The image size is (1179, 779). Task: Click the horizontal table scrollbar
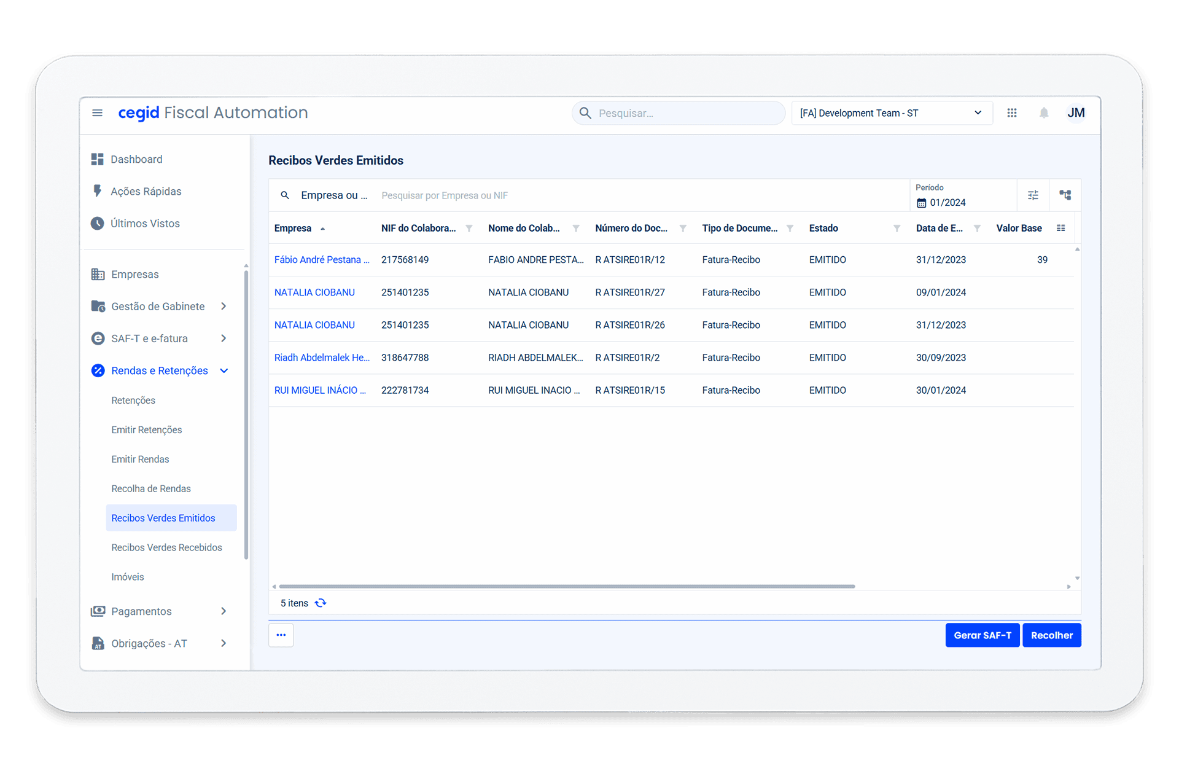click(x=566, y=587)
